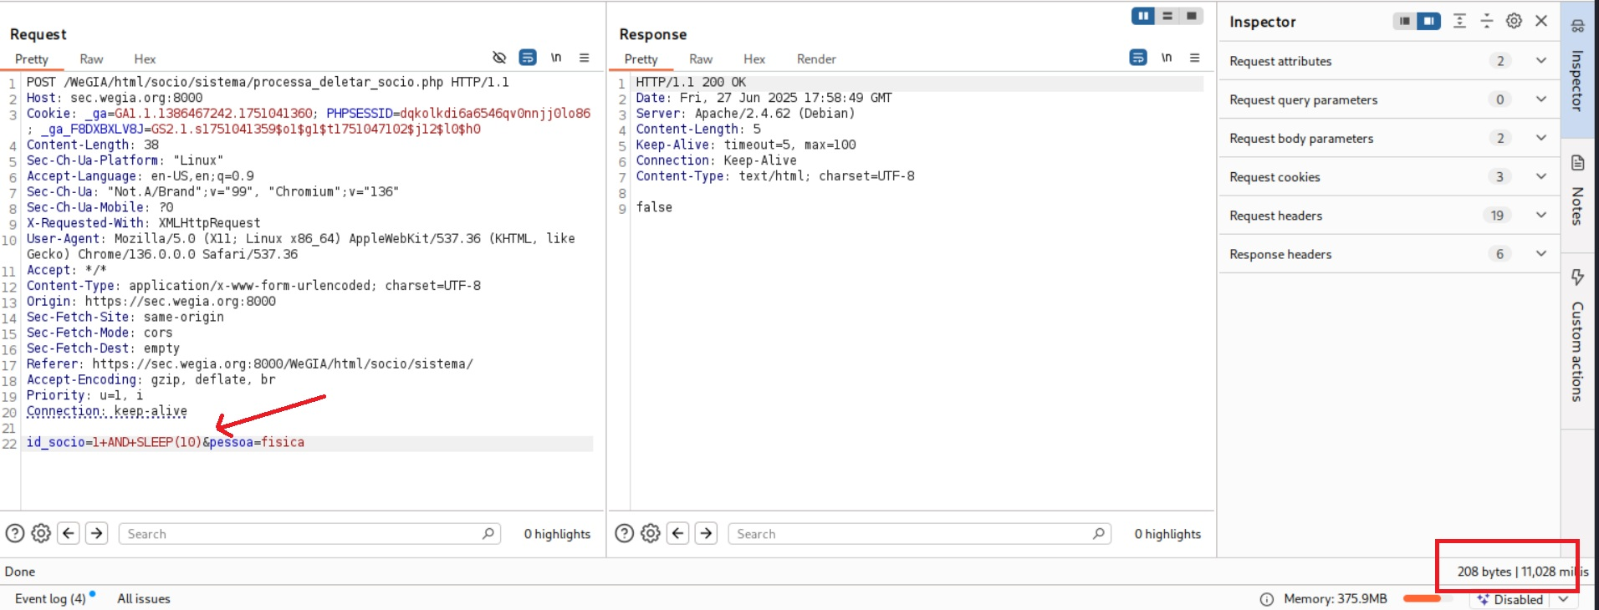Expand Request query parameters section
Viewport: 1599px width, 610px height.
1541,99
